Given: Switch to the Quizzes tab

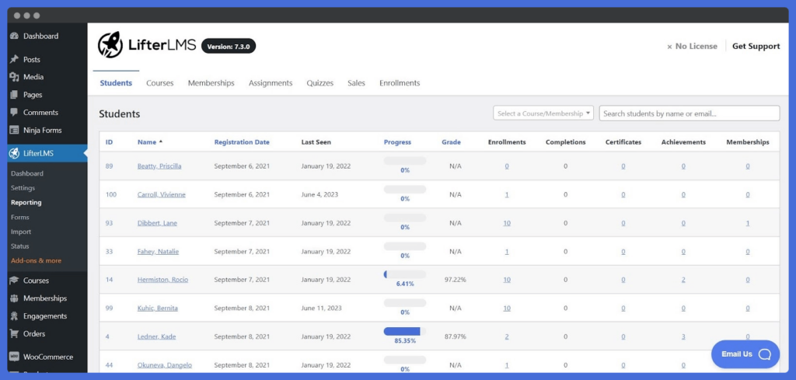Looking at the screenshot, I should pos(319,83).
